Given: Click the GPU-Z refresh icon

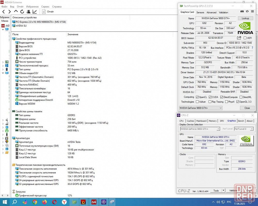Looking at the screenshot, I should (x=247, y=11).
